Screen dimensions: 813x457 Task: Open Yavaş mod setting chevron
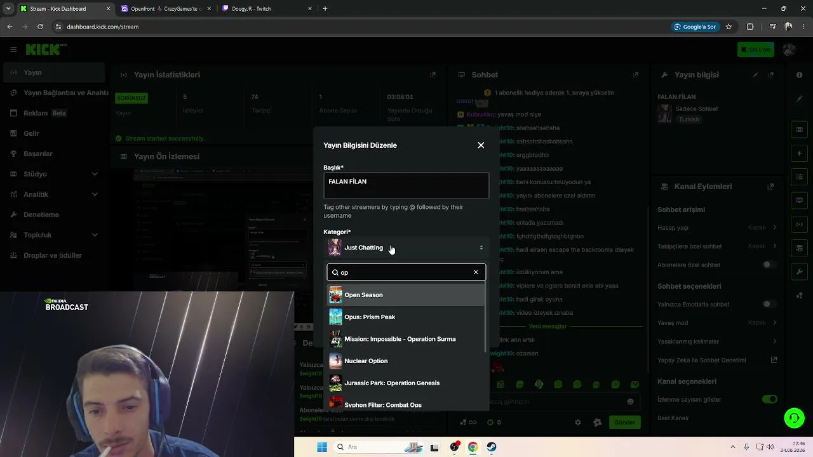click(774, 322)
